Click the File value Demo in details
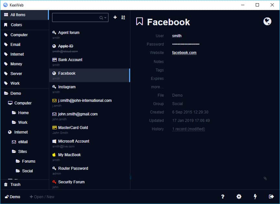This screenshot has height=204, width=280. coord(177,95)
